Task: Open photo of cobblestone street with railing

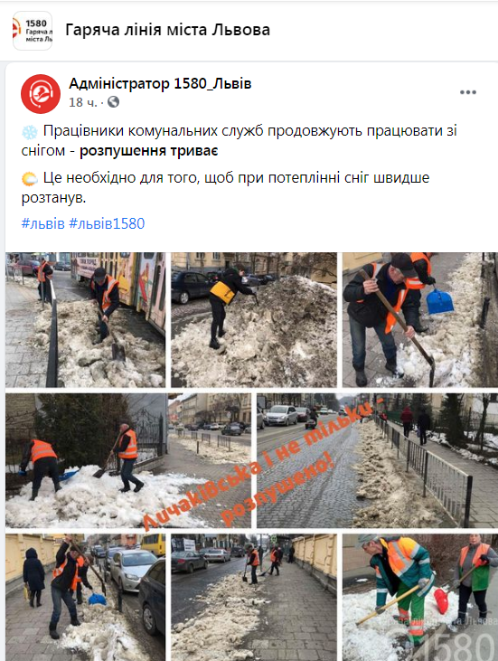Action: 378,460
